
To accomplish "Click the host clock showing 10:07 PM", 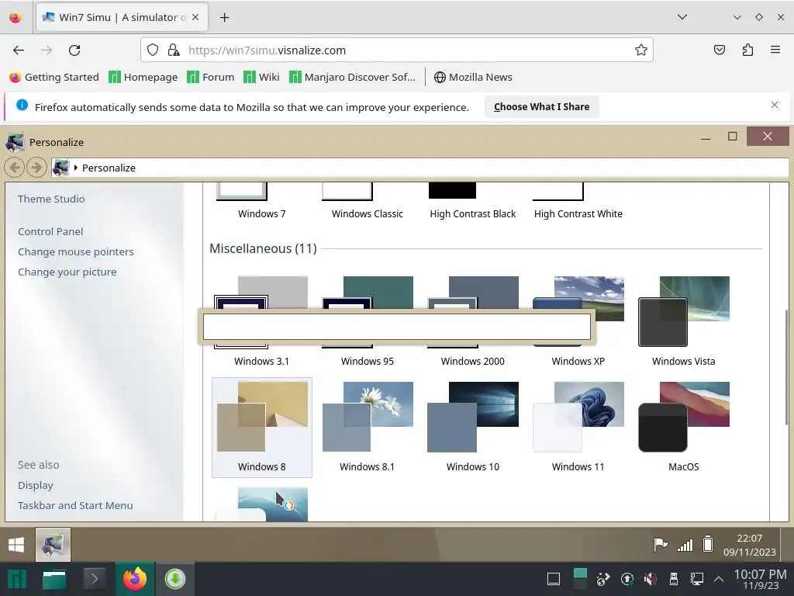I will pyautogui.click(x=760, y=579).
